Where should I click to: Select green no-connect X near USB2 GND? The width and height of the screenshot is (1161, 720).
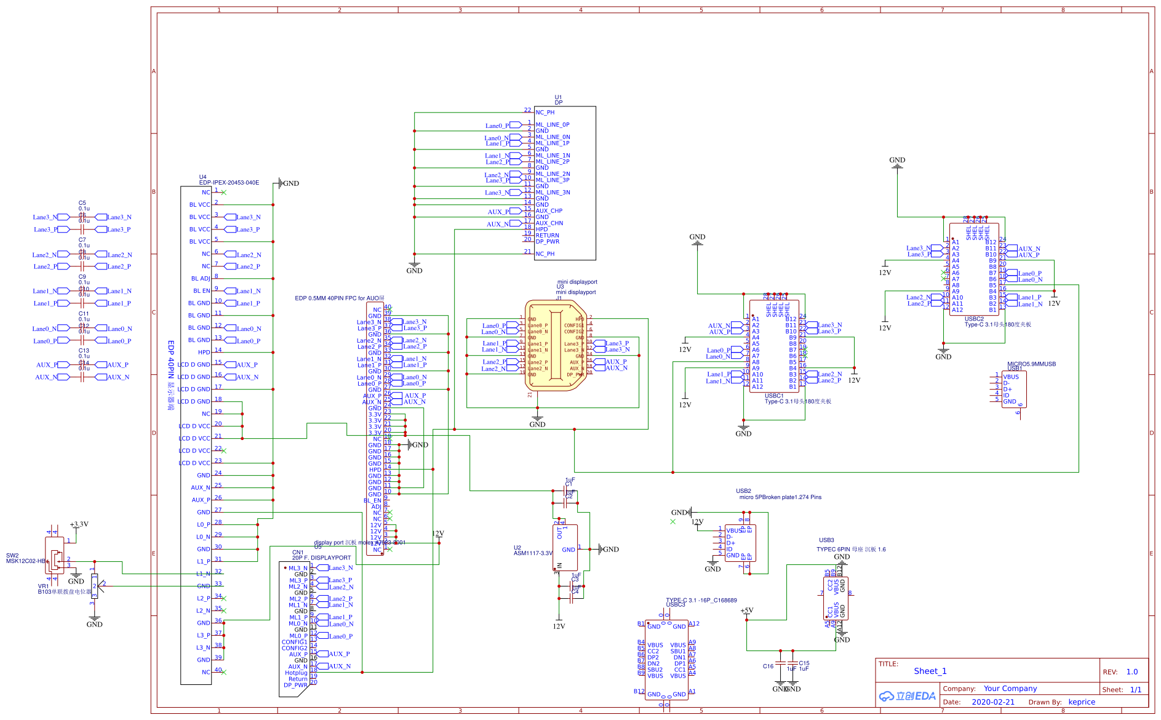pos(672,522)
